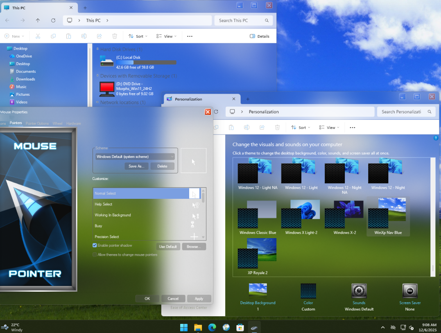Check Allow themes to change mouse pointers
Viewport: 441px width, 333px height.
pos(95,254)
